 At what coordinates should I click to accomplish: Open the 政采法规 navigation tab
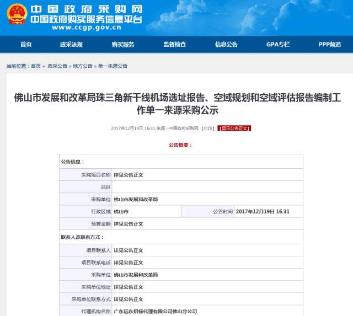pyautogui.click(x=71, y=45)
